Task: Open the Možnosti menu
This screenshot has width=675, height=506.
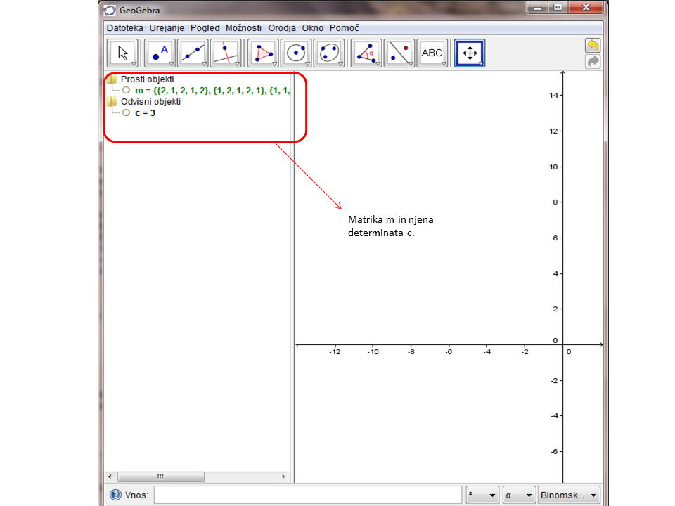Action: click(243, 28)
